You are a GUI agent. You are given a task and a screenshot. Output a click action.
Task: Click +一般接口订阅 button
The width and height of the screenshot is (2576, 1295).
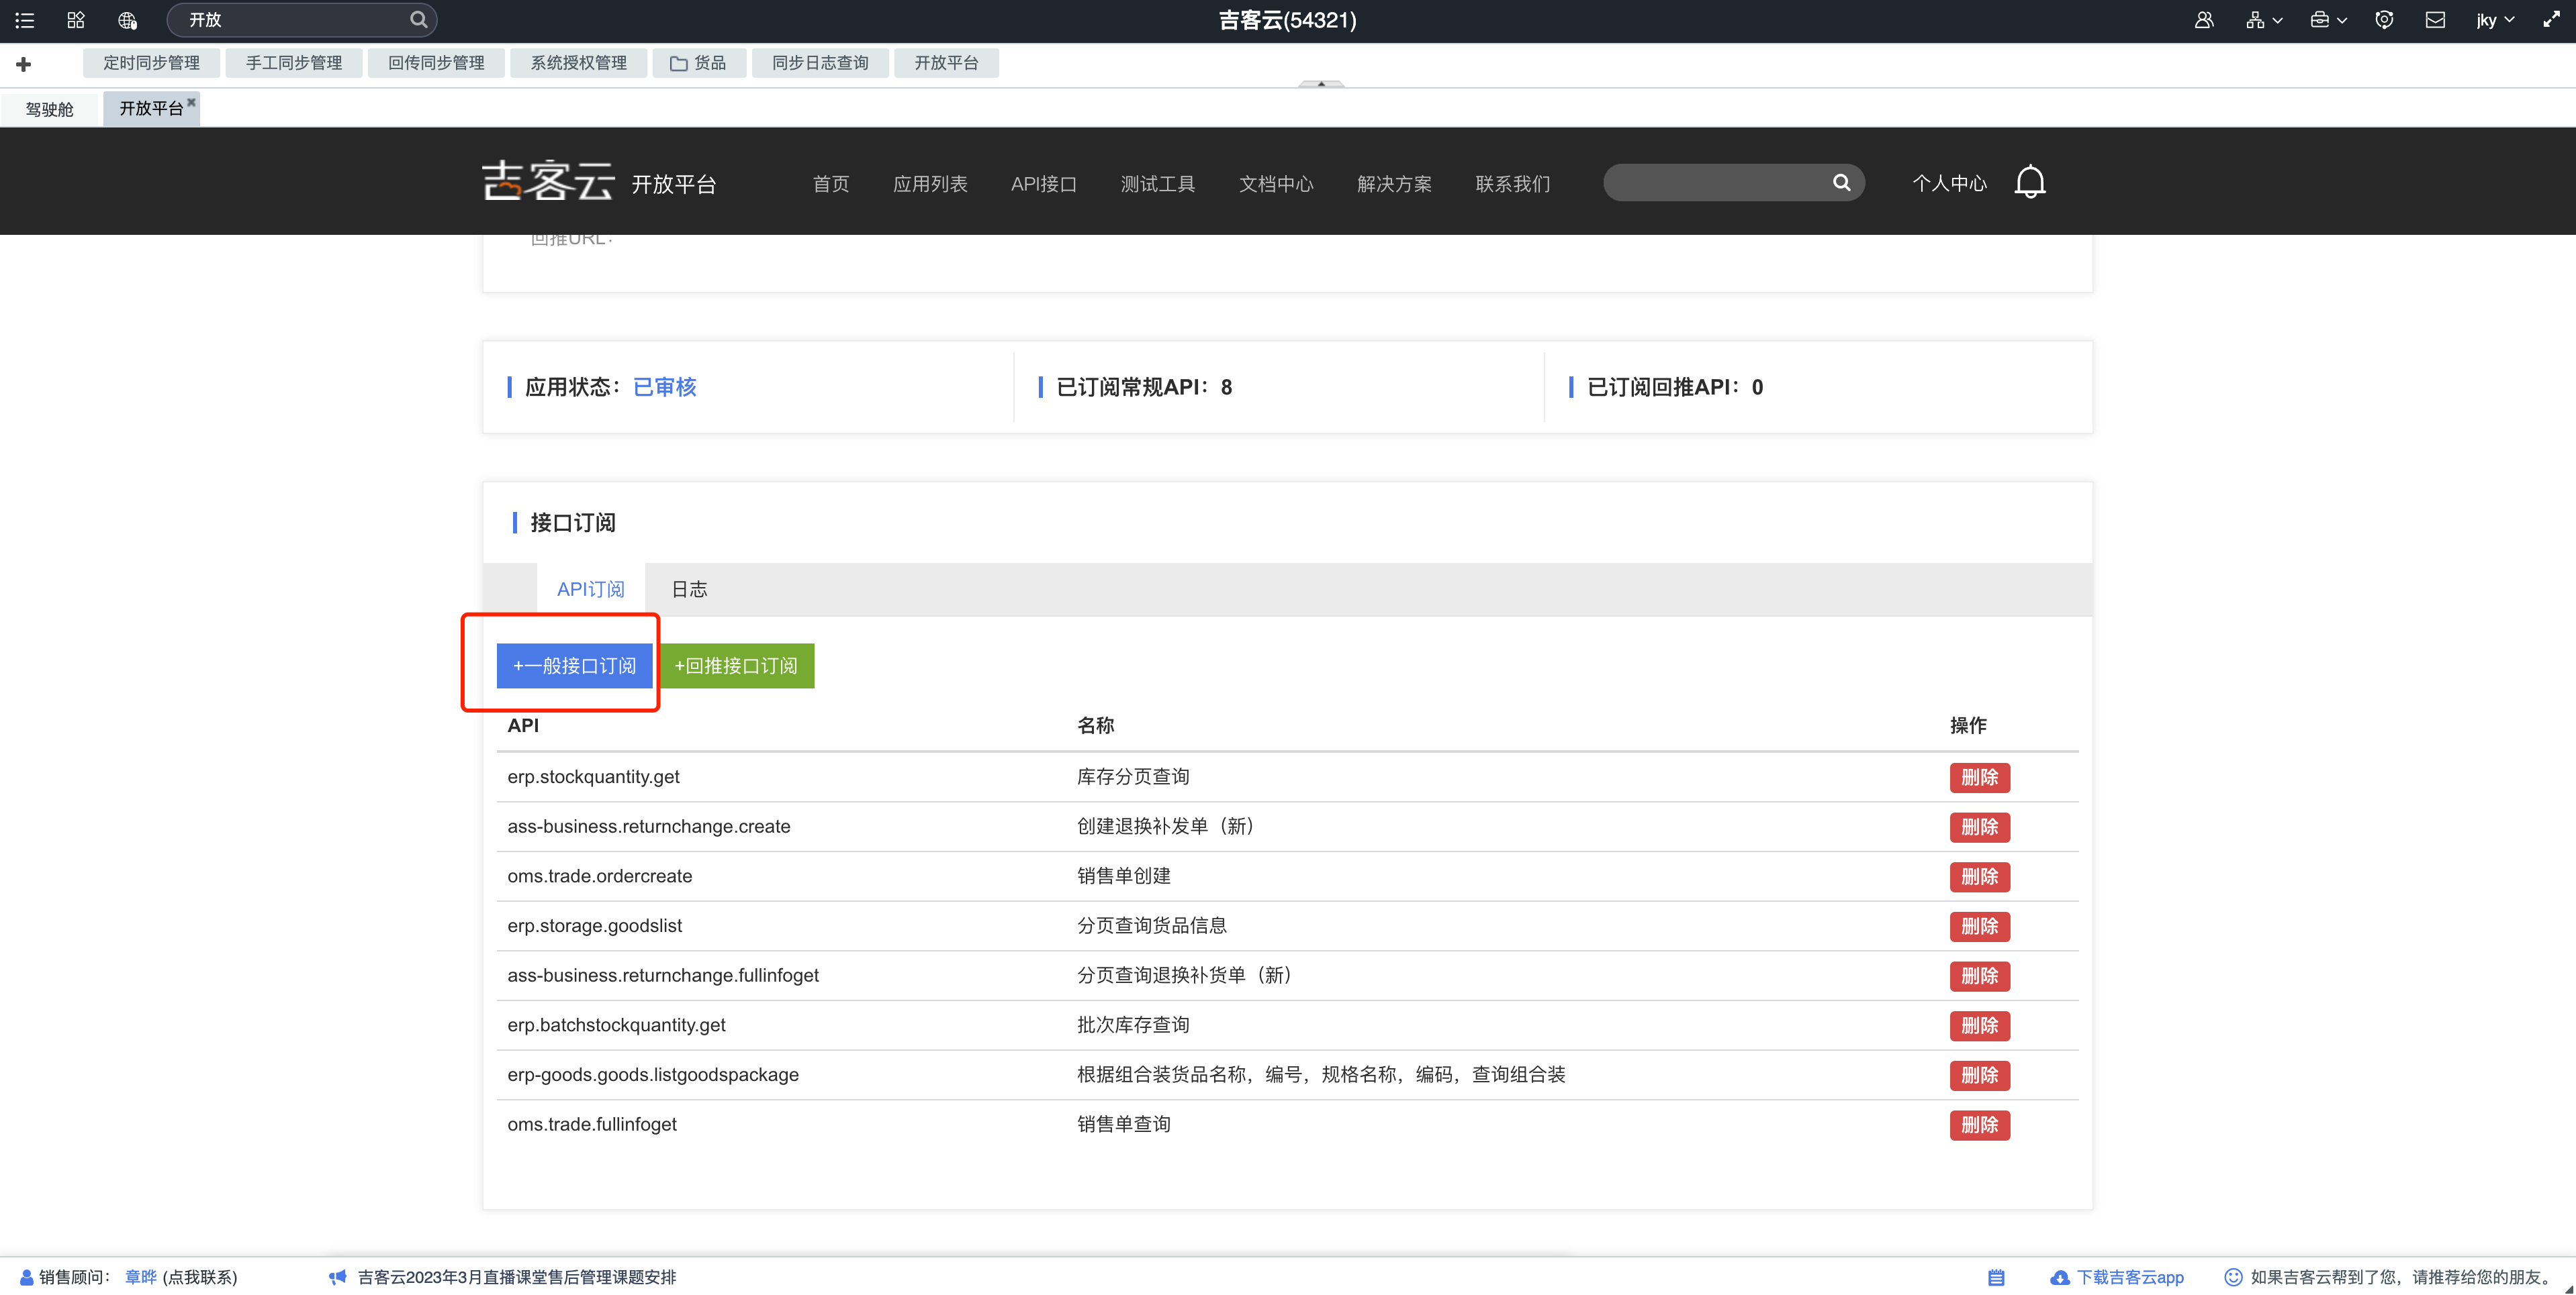[x=574, y=666]
